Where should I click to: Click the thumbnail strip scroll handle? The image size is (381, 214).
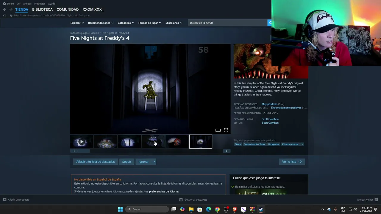(84, 151)
